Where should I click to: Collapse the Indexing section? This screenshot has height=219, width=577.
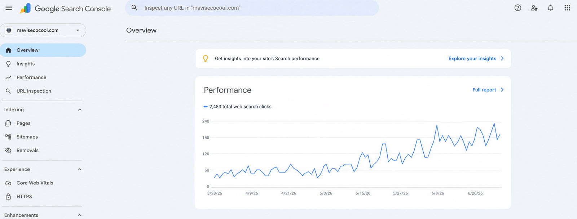click(x=80, y=109)
